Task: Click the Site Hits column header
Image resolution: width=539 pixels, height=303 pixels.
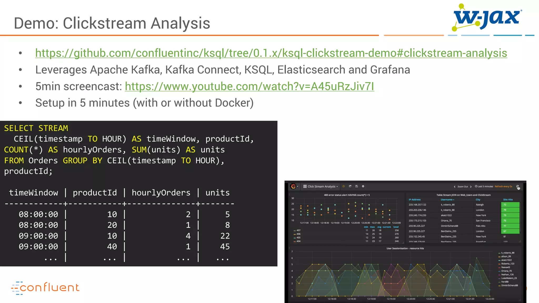Action: point(508,200)
